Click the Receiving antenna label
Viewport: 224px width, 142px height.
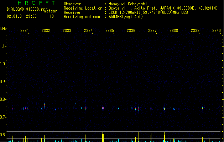coord(82,17)
